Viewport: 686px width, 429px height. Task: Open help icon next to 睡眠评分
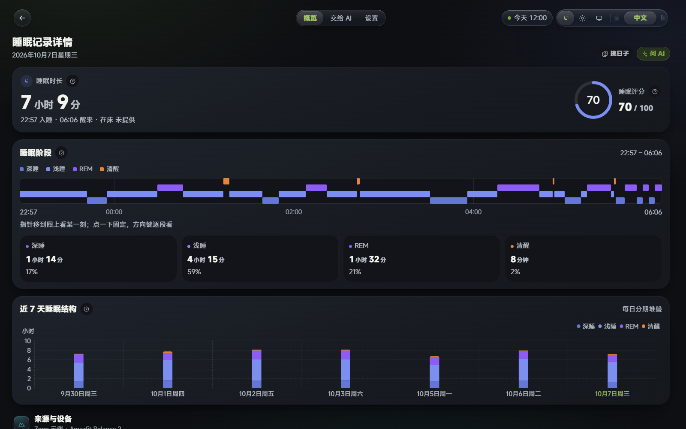pyautogui.click(x=655, y=91)
